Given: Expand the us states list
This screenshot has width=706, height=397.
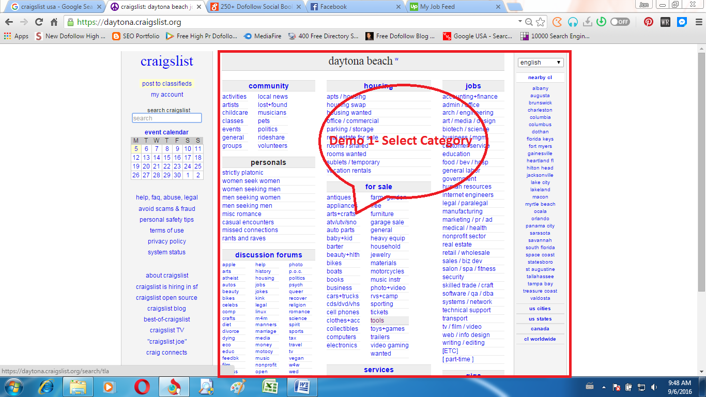Looking at the screenshot, I should [x=540, y=319].
